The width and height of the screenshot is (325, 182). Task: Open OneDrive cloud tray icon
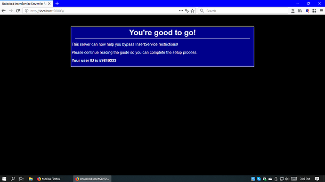coord(270,179)
